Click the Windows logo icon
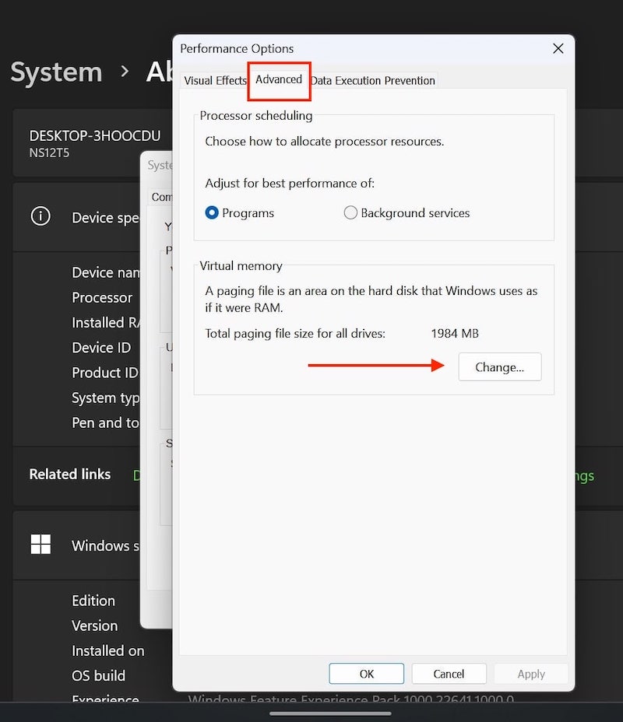Image resolution: width=623 pixels, height=722 pixels. (40, 545)
